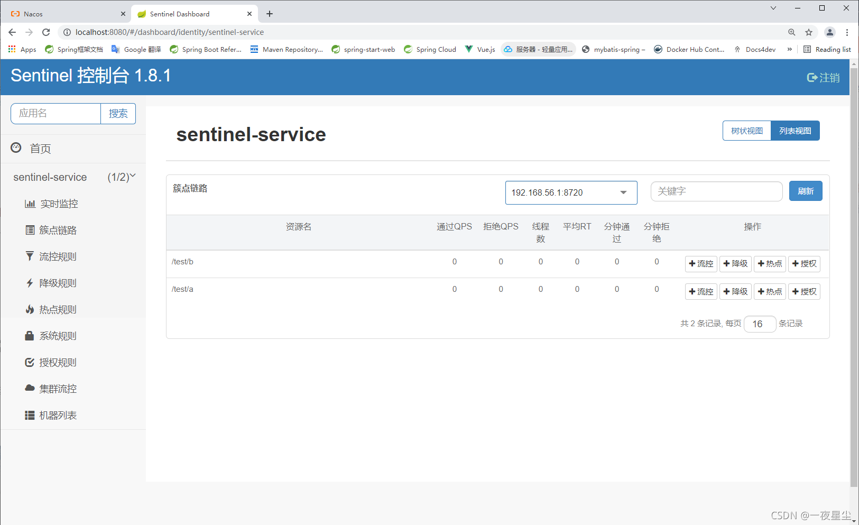Open new browser tab with plus icon
Viewport: 859px width, 525px height.
[270, 14]
